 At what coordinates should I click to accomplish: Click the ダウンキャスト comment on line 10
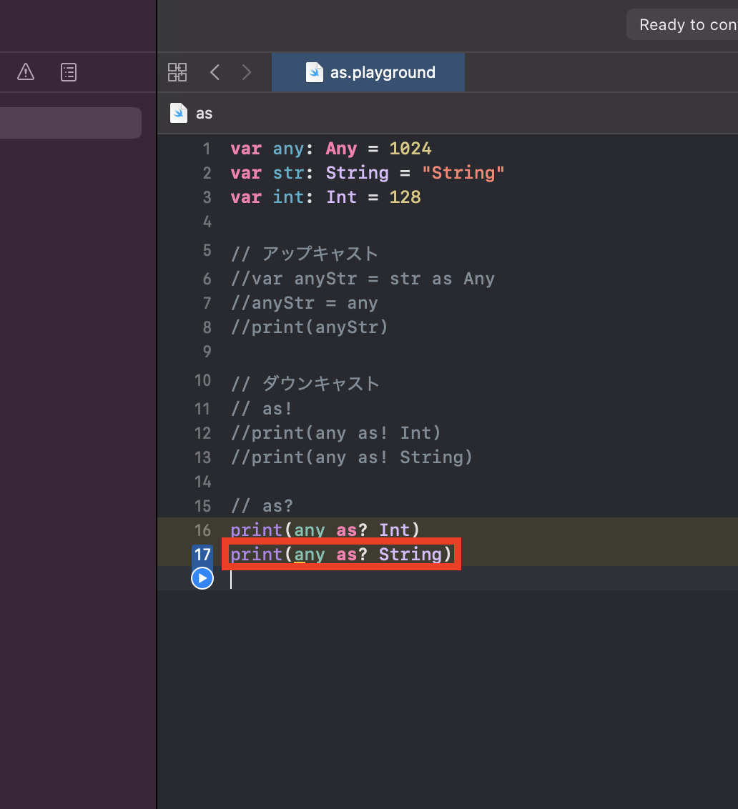point(320,383)
